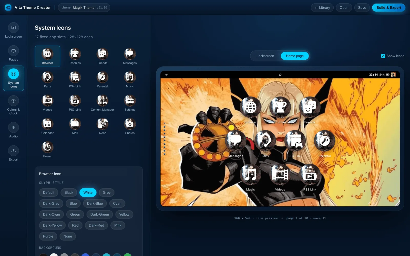Click the Open button

tap(344, 8)
